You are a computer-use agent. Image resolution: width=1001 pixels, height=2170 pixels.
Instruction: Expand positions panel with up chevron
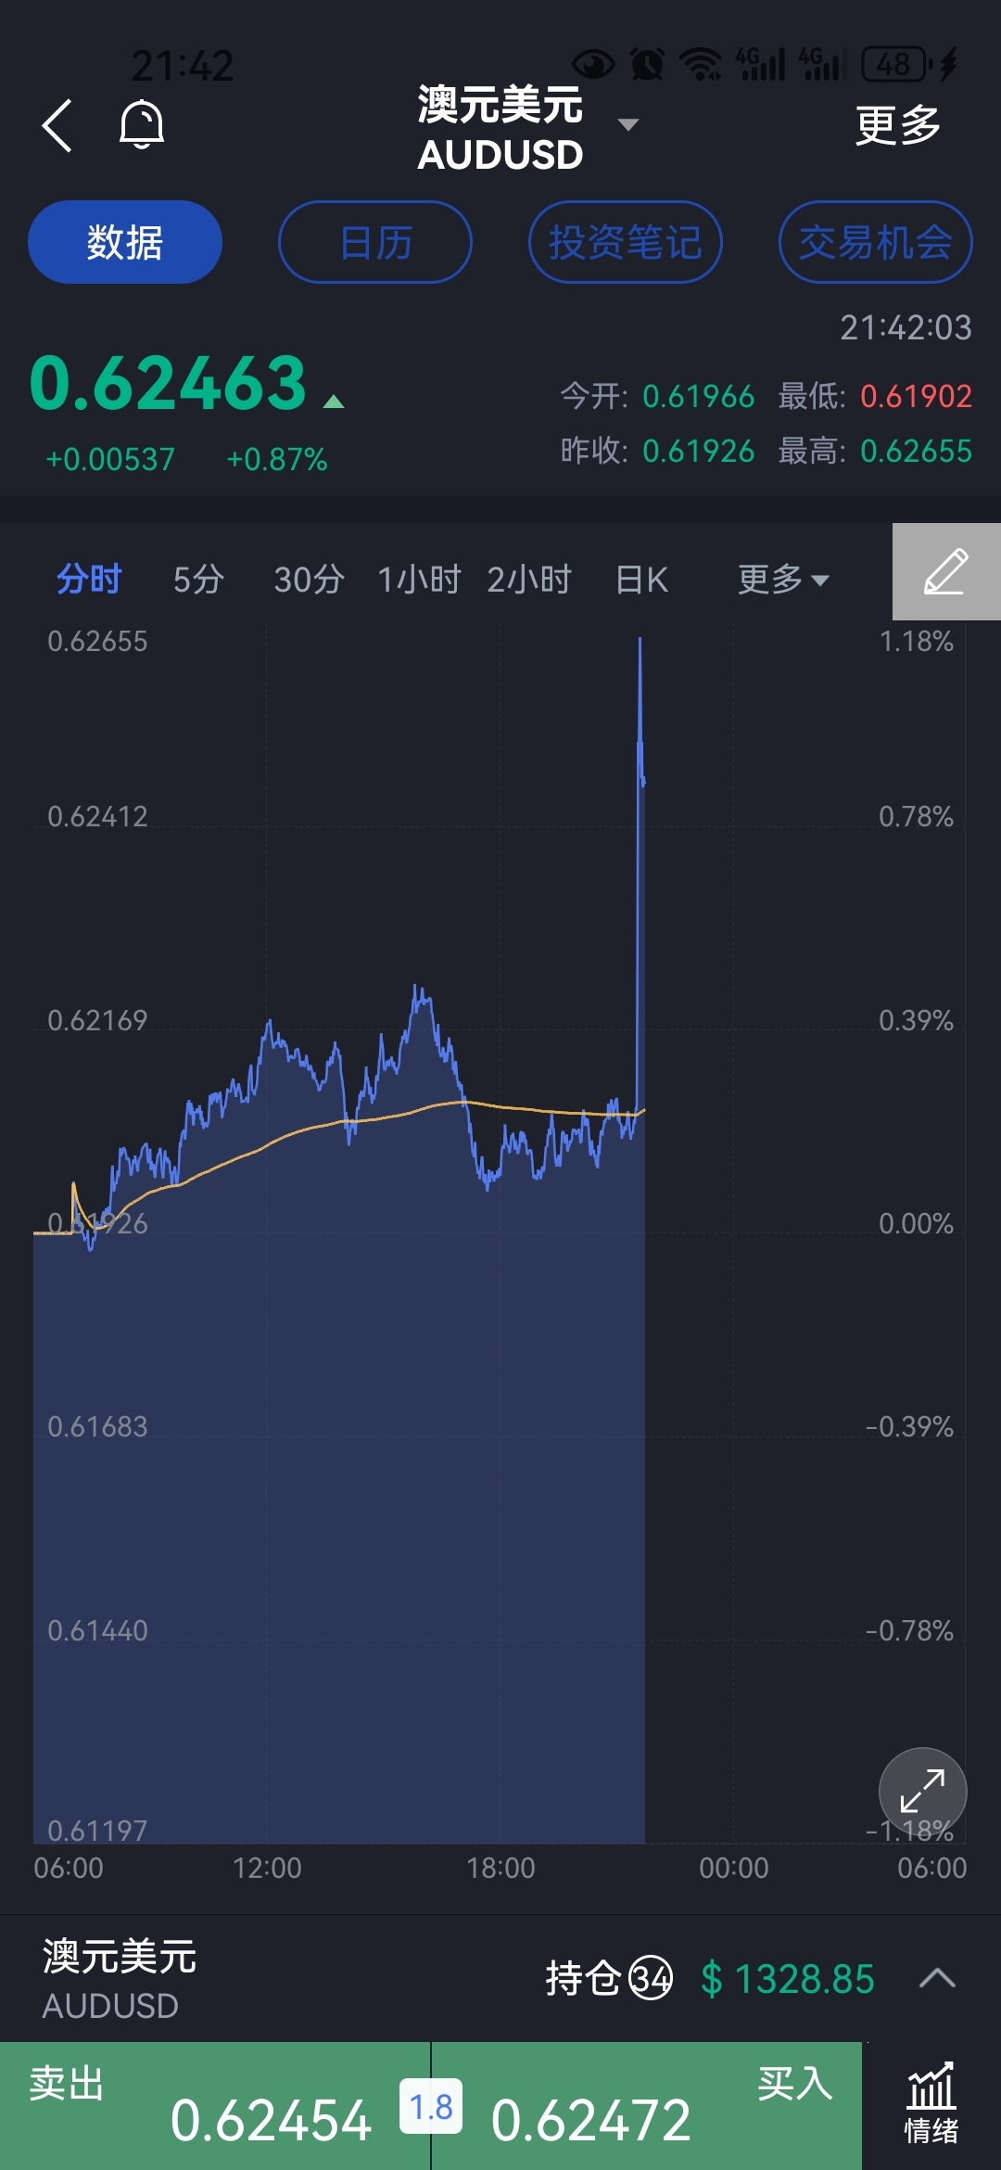coord(937,1978)
